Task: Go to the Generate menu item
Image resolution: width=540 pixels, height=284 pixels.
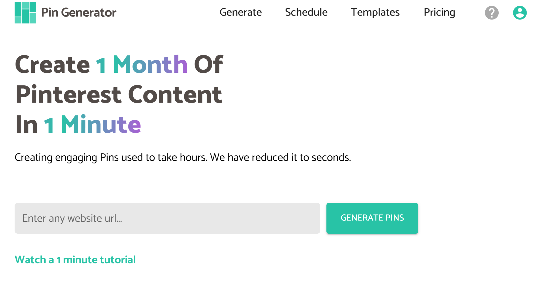Action: point(240,12)
